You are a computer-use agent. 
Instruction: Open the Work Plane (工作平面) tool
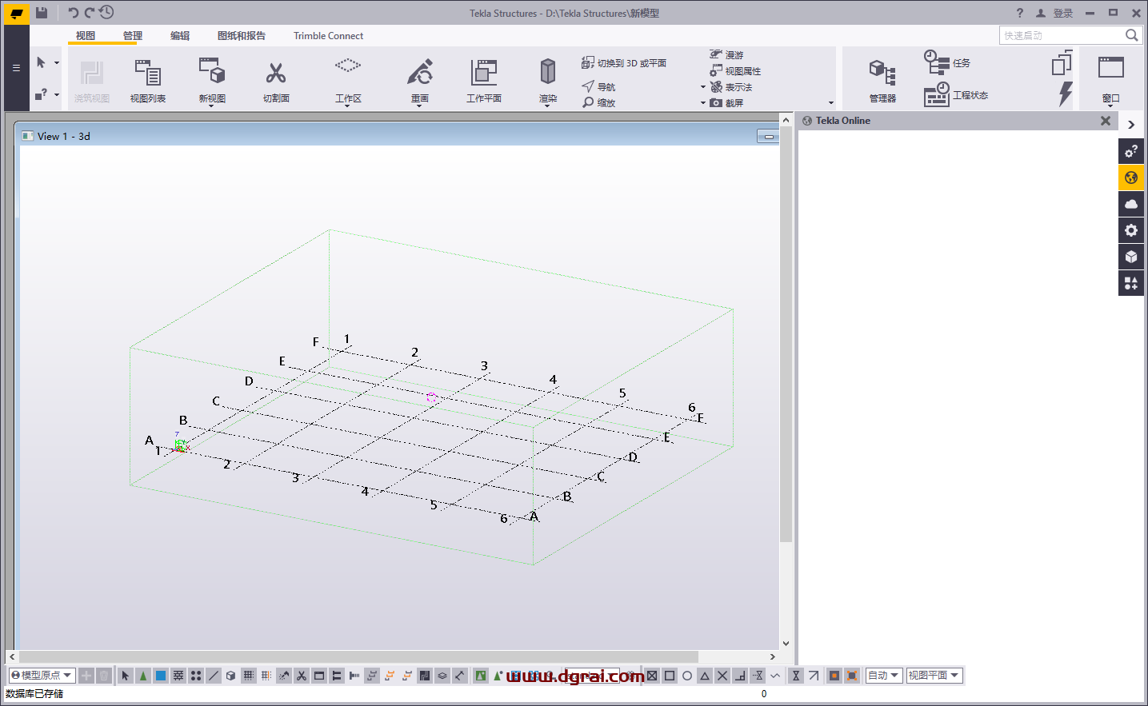(484, 81)
